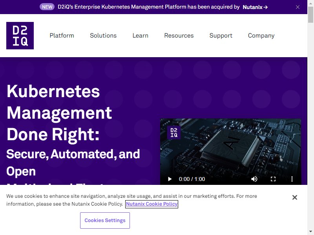Image resolution: width=314 pixels, height=235 pixels.
Task: Open the Nutanix Cookie Policy link
Action: (152, 204)
